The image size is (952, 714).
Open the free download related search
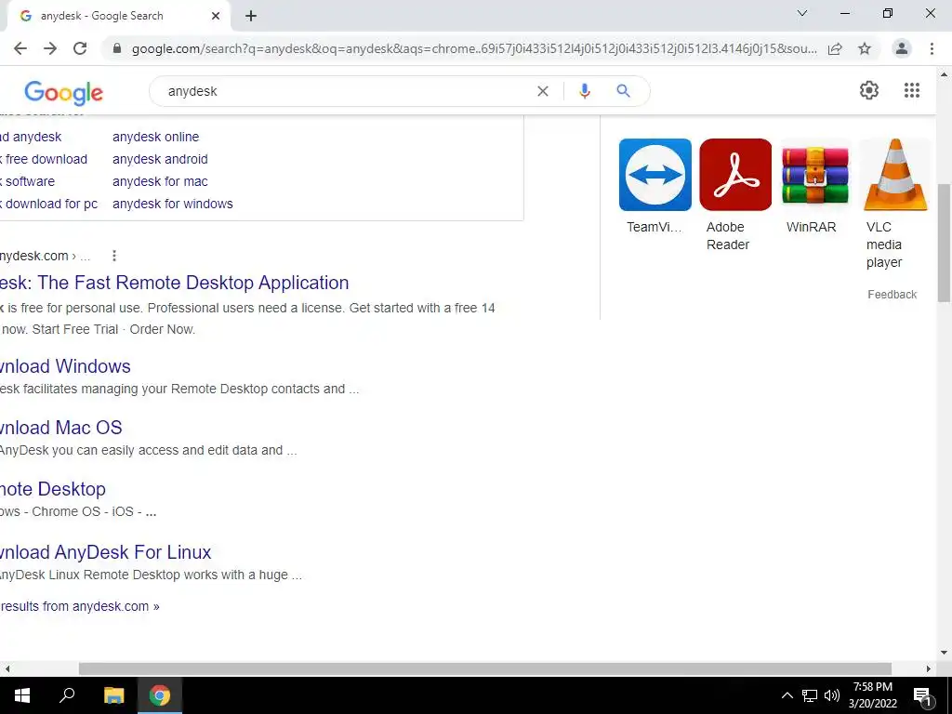[x=44, y=159]
